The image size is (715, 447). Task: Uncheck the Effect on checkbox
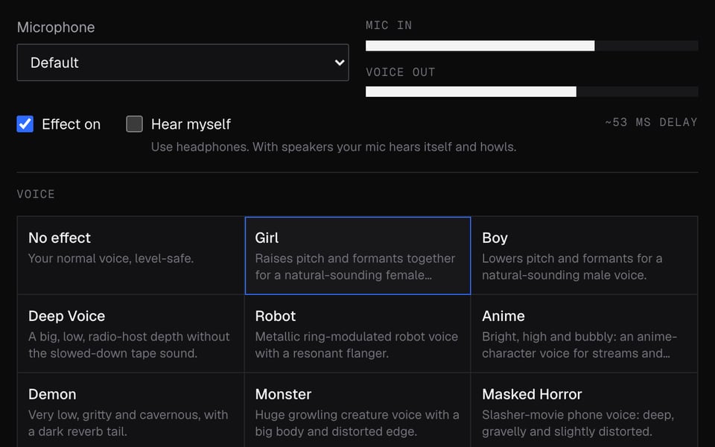click(x=25, y=124)
